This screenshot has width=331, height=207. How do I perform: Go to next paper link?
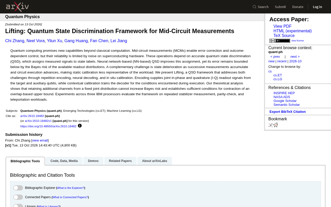tap(295, 57)
